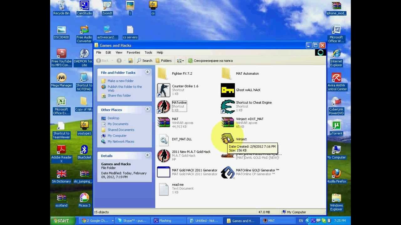Viewport: 401px width, 225px height.
Task: Open the Fighter FX 7.2 folder icon
Action: (162, 73)
